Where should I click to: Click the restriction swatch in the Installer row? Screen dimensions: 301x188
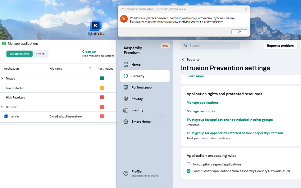102,116
